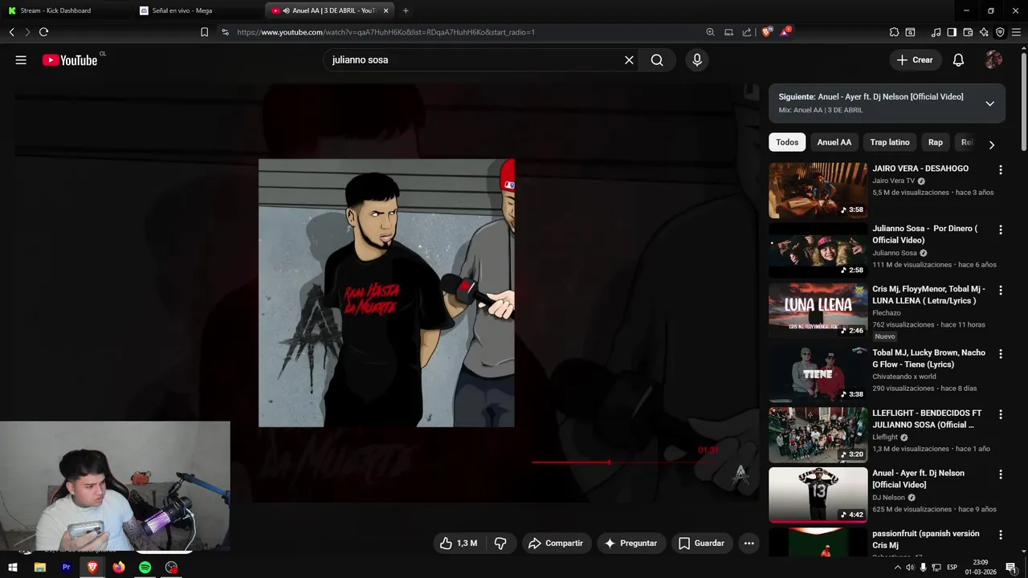
Task: Open the JAIRO VERA - DESAHOGO thumbnail
Action: [818, 190]
